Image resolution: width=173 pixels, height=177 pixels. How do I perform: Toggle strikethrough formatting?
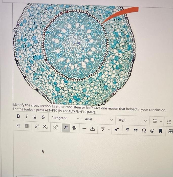click(43, 117)
